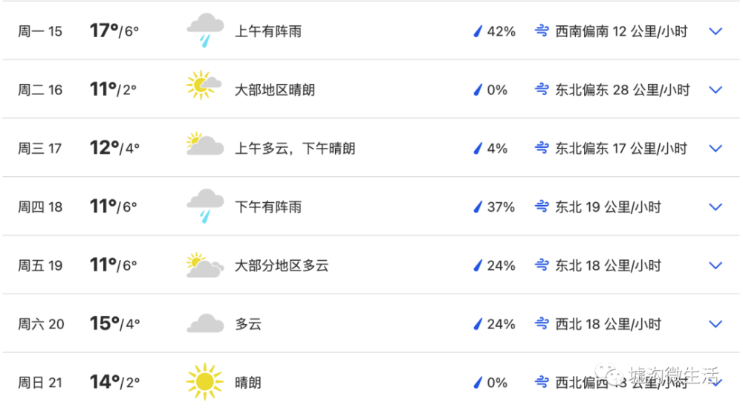Image resolution: width=743 pixels, height=408 pixels.
Task: Click the wind icon beside 西南偏南 12 公里/小时
Action: 542,31
